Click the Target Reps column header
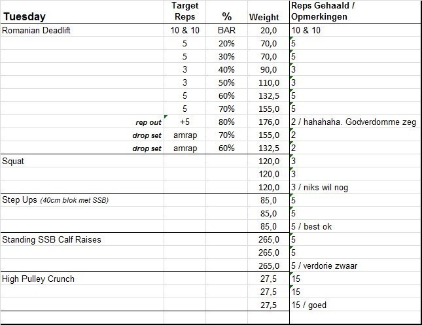 [x=185, y=11]
